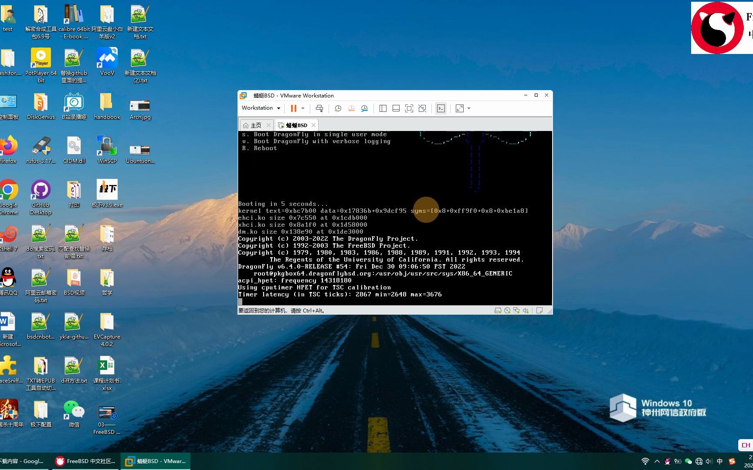Toggle the 中 input language indicator
The width and height of the screenshot is (753, 470).
click(720, 461)
